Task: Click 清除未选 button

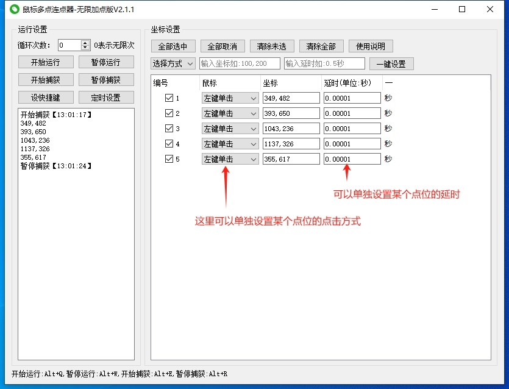Action: click(x=272, y=46)
